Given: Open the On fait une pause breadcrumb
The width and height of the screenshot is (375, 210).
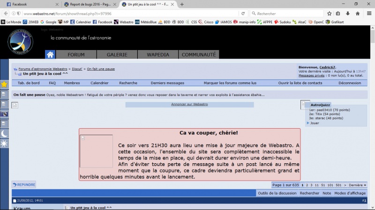Looking at the screenshot, I should click(x=101, y=69).
